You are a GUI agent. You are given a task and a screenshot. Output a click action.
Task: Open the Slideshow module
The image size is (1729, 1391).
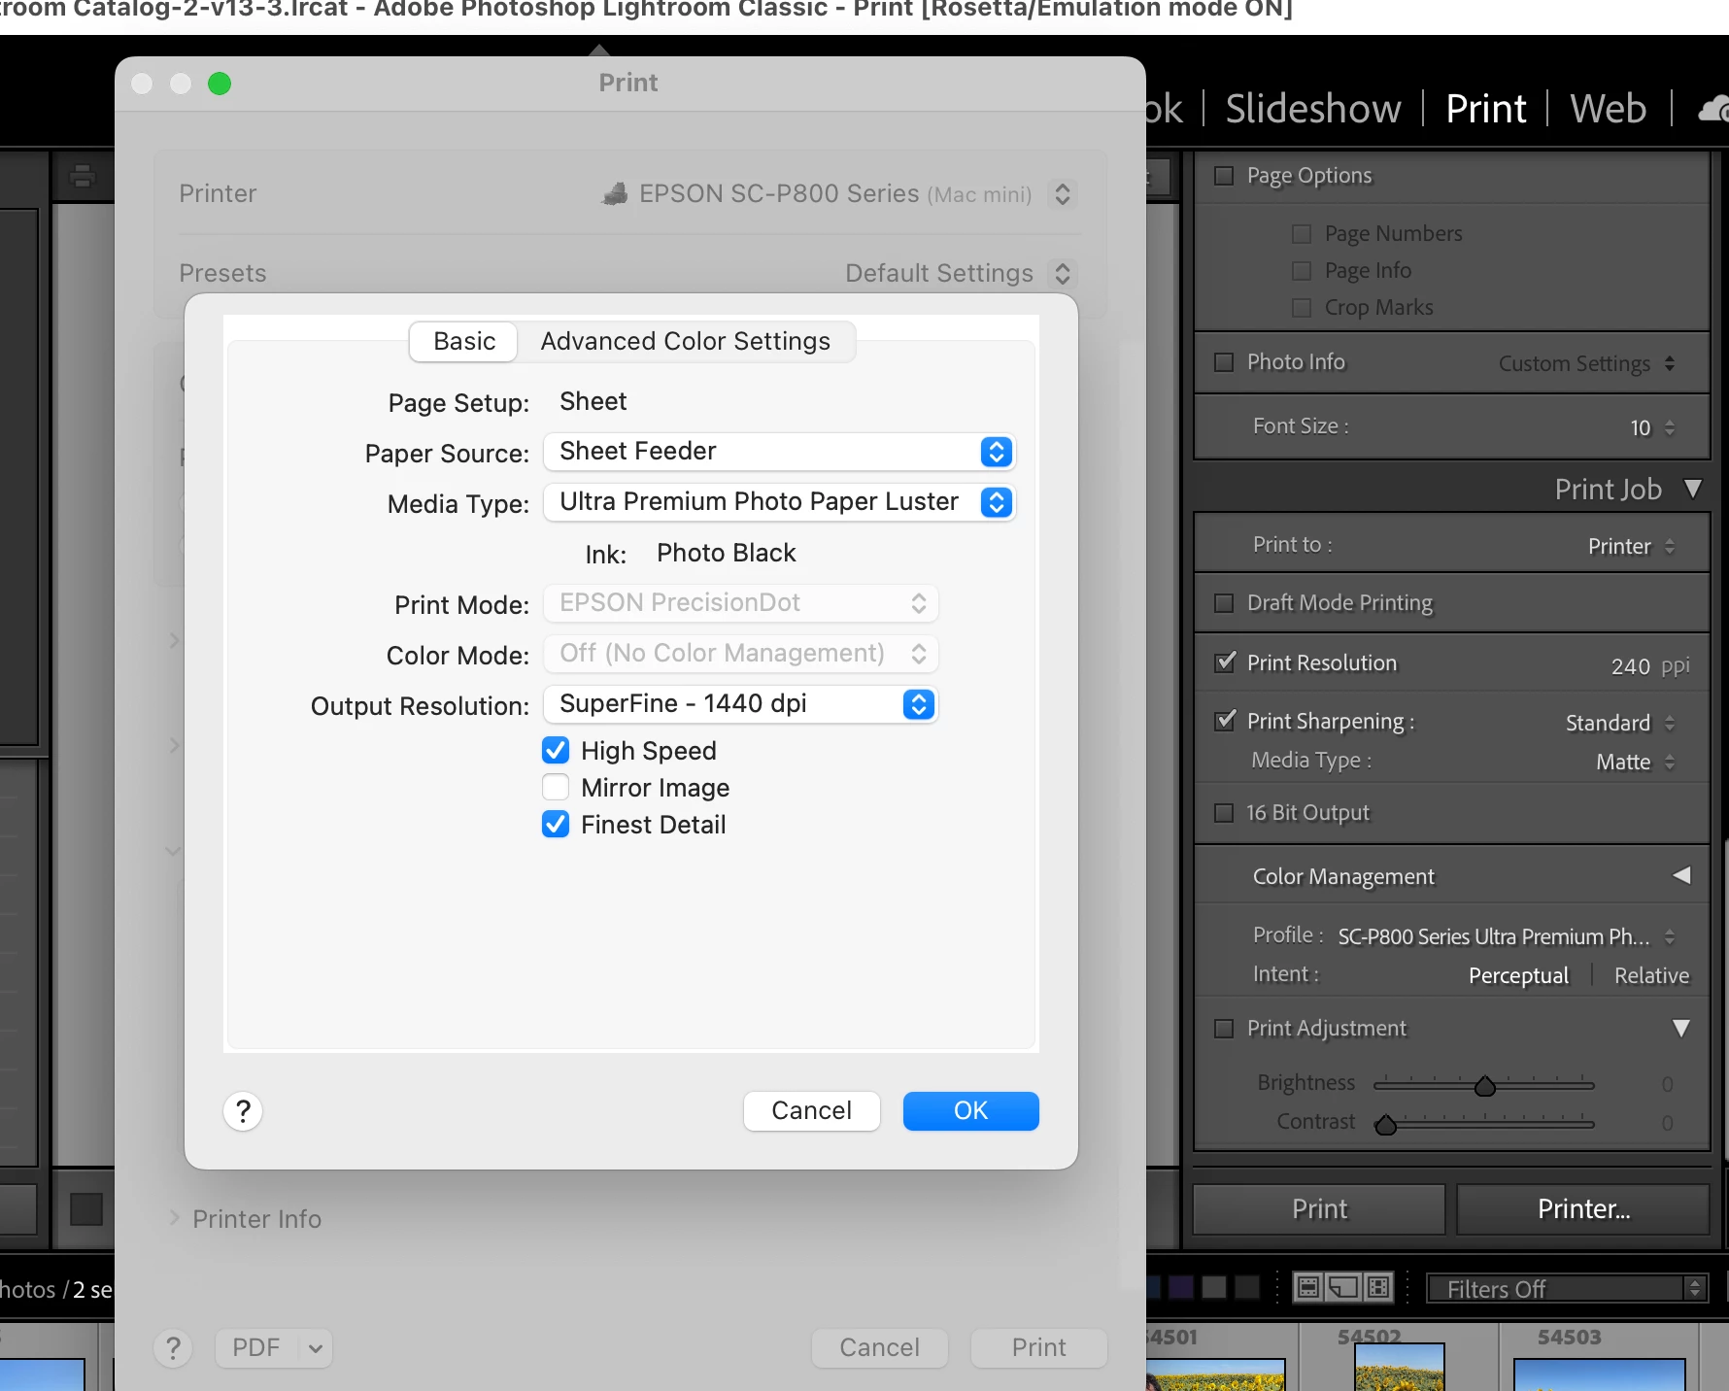[x=1313, y=108]
